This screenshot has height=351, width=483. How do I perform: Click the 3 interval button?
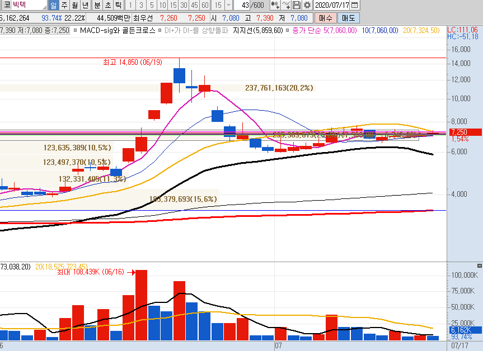[141, 5]
